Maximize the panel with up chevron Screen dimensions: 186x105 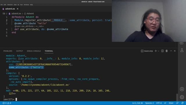pos(171,51)
